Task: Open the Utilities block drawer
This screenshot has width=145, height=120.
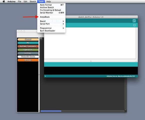Action: [x=28, y=53]
